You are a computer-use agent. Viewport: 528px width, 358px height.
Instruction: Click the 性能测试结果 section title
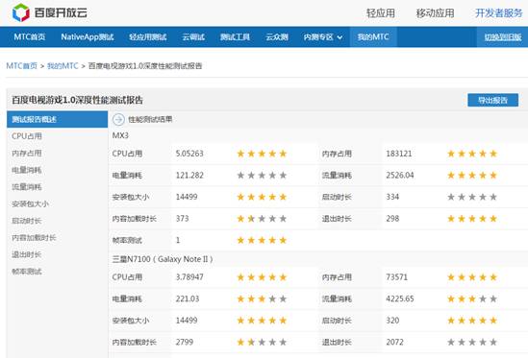click(x=150, y=119)
